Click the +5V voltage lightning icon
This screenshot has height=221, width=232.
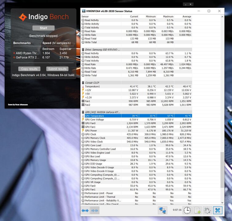(83, 94)
